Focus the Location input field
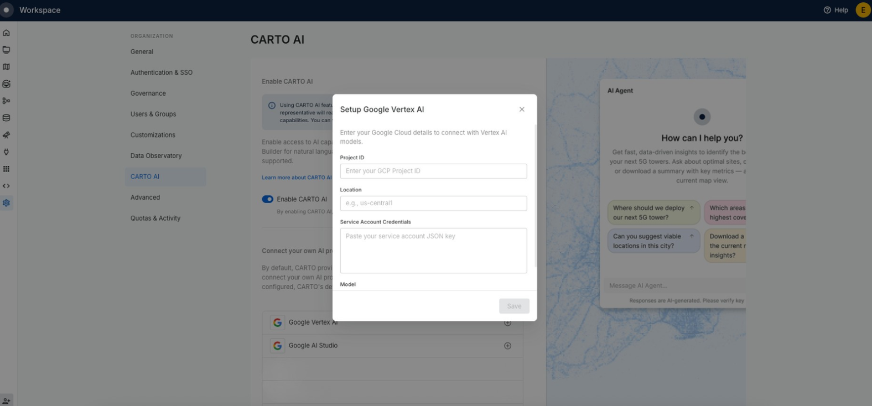This screenshot has height=406, width=872. tap(433, 203)
